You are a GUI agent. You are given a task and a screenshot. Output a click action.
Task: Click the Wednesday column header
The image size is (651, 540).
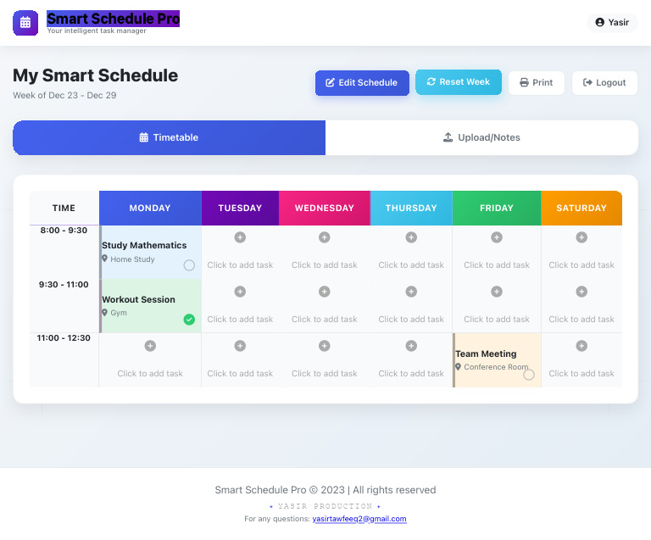tap(325, 208)
